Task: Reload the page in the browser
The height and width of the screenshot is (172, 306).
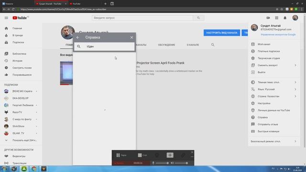Action: tap(13, 9)
